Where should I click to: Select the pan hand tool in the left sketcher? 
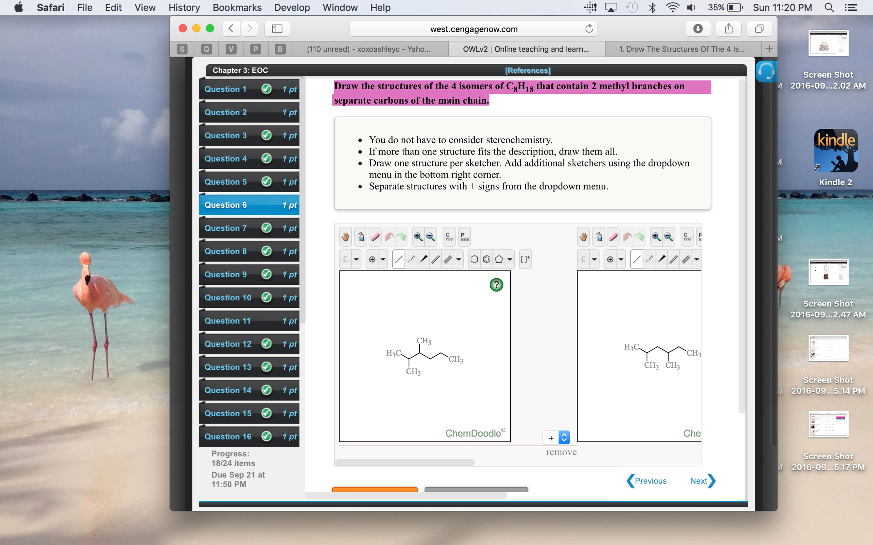click(345, 237)
